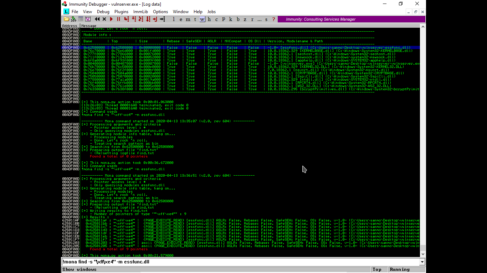Open the Plugins menu

(x=121, y=12)
